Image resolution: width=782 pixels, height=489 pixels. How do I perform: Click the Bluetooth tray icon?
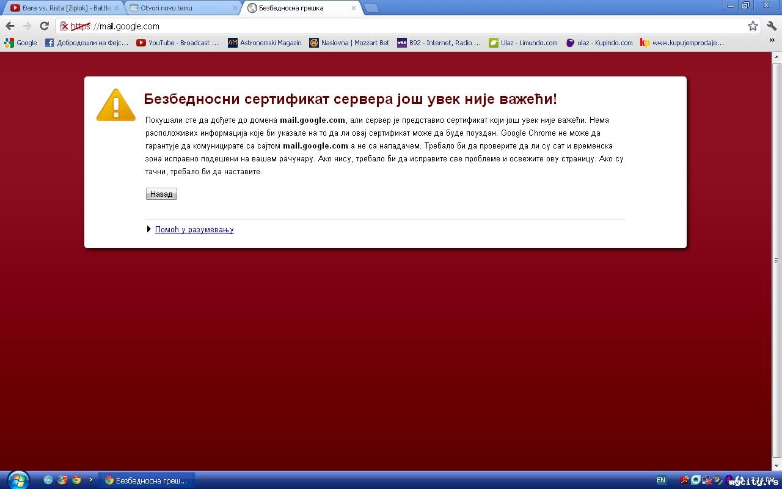pos(729,479)
